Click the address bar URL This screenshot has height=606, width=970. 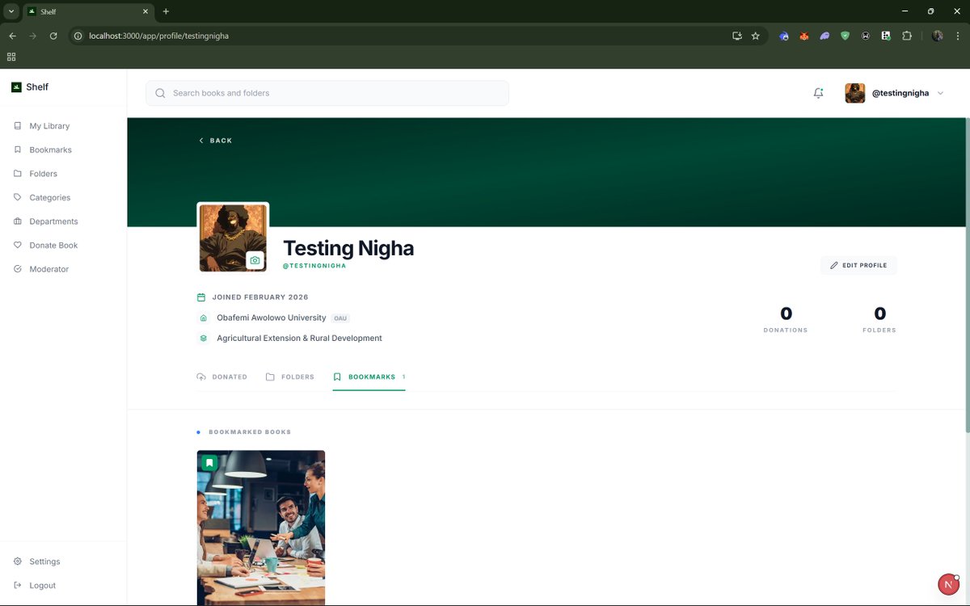[x=158, y=36]
